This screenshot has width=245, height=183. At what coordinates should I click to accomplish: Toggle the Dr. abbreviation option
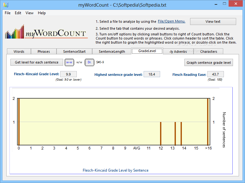point(90,62)
